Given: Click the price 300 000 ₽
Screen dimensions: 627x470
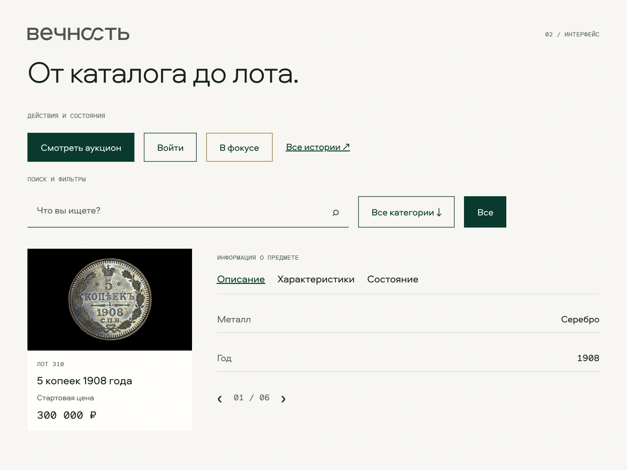Looking at the screenshot, I should 67,415.
